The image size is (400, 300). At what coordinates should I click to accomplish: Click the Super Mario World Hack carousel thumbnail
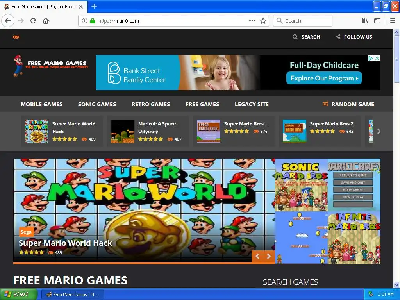[37, 131]
